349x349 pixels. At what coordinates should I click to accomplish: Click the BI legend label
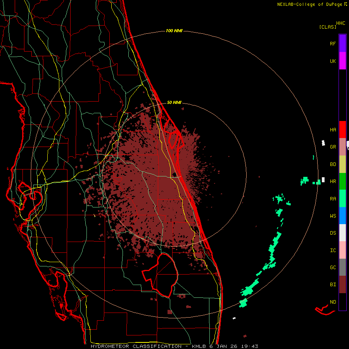(x=333, y=285)
